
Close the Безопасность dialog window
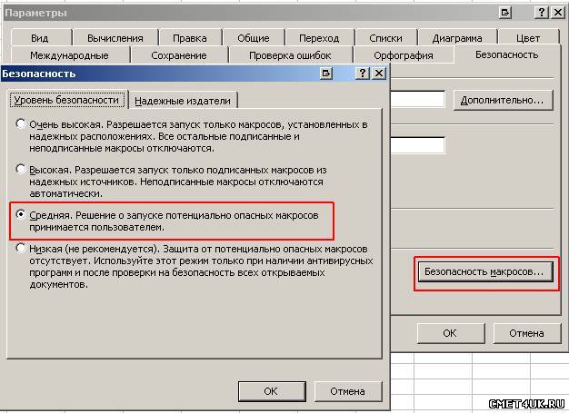[379, 73]
